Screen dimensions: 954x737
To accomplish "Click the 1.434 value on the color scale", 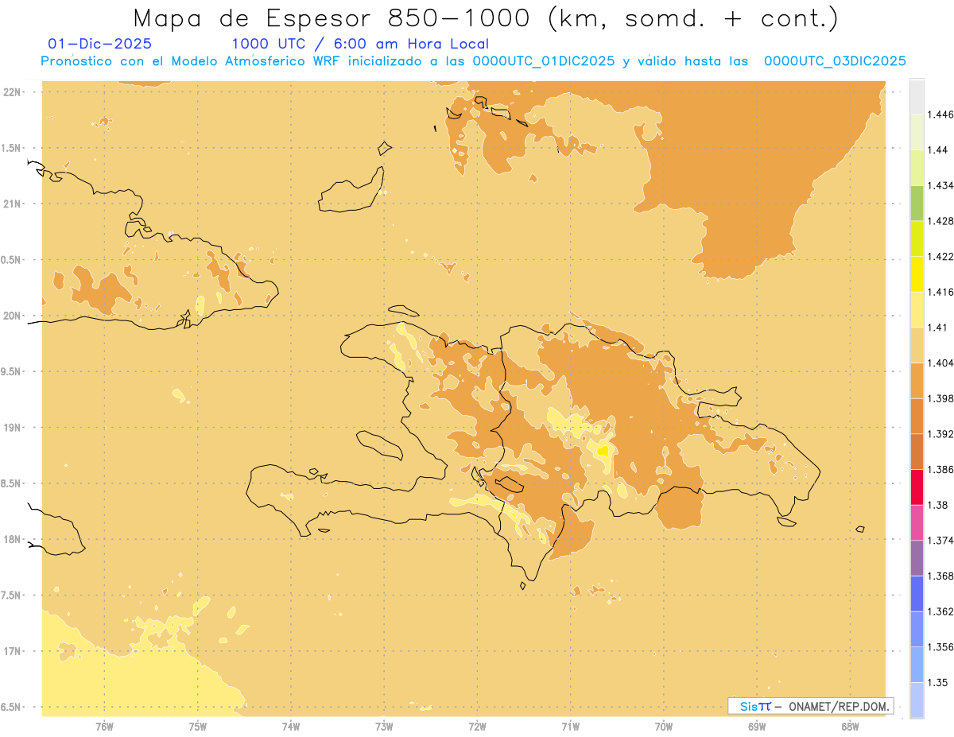I will click(940, 185).
